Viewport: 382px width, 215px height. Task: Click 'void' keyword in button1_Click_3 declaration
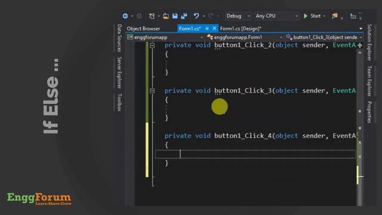tap(203, 91)
